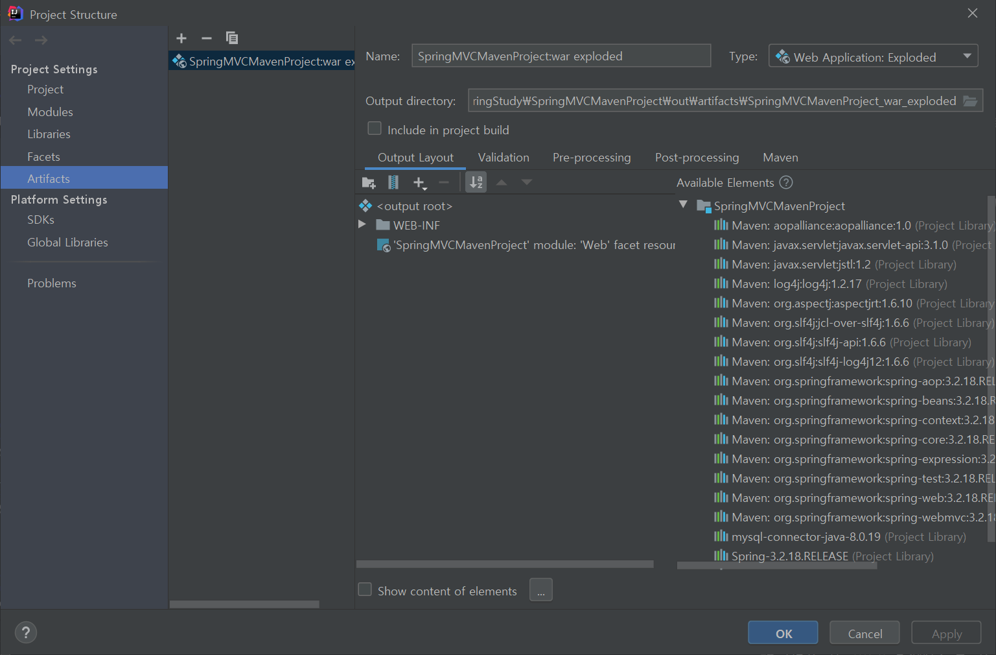
Task: Click the copy artifact icon
Action: click(232, 38)
